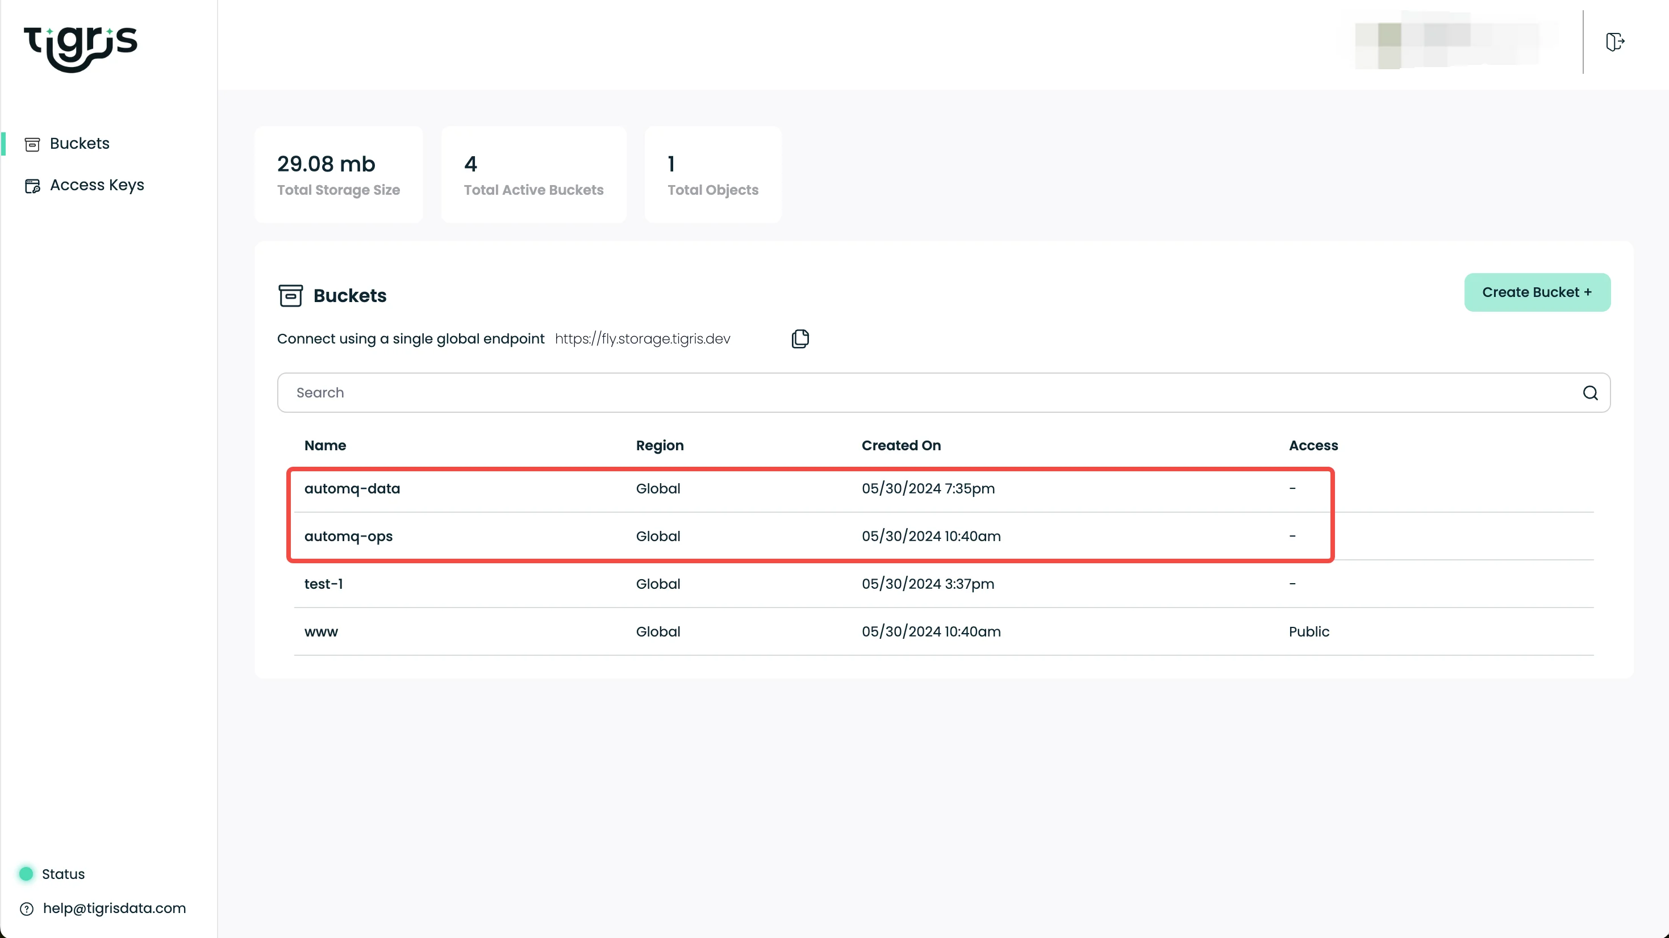Click the Buckets heading archive icon
The image size is (1669, 938).
coord(290,295)
